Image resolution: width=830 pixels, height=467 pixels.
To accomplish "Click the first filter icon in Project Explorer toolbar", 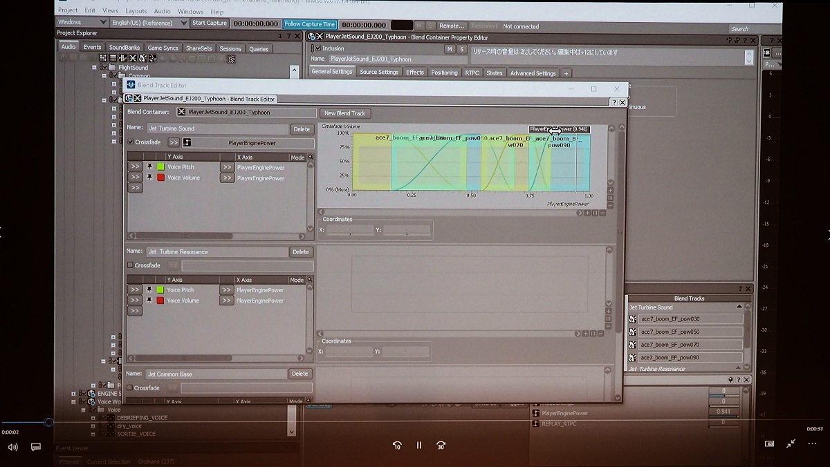I will [103, 58].
